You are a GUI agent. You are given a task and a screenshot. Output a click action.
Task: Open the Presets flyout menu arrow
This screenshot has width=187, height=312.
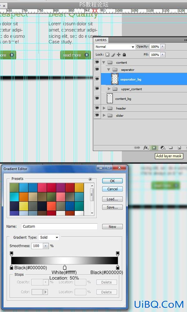pyautogui.click(x=90, y=179)
